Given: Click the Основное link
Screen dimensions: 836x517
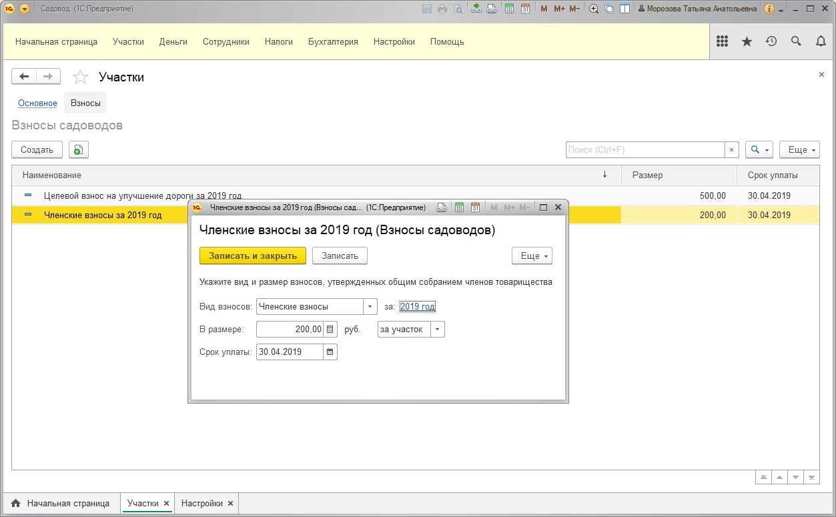Looking at the screenshot, I should 37,103.
